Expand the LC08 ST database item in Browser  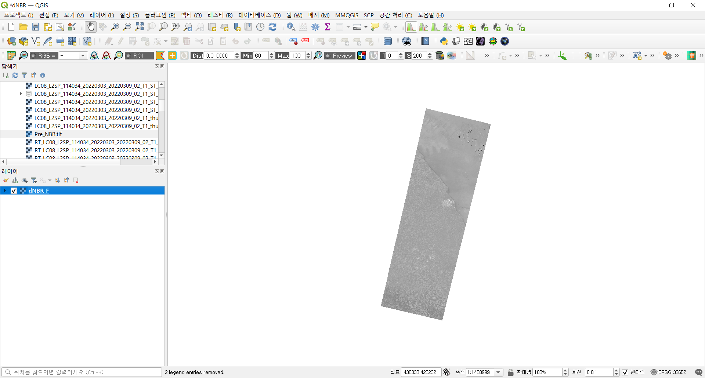click(x=21, y=94)
